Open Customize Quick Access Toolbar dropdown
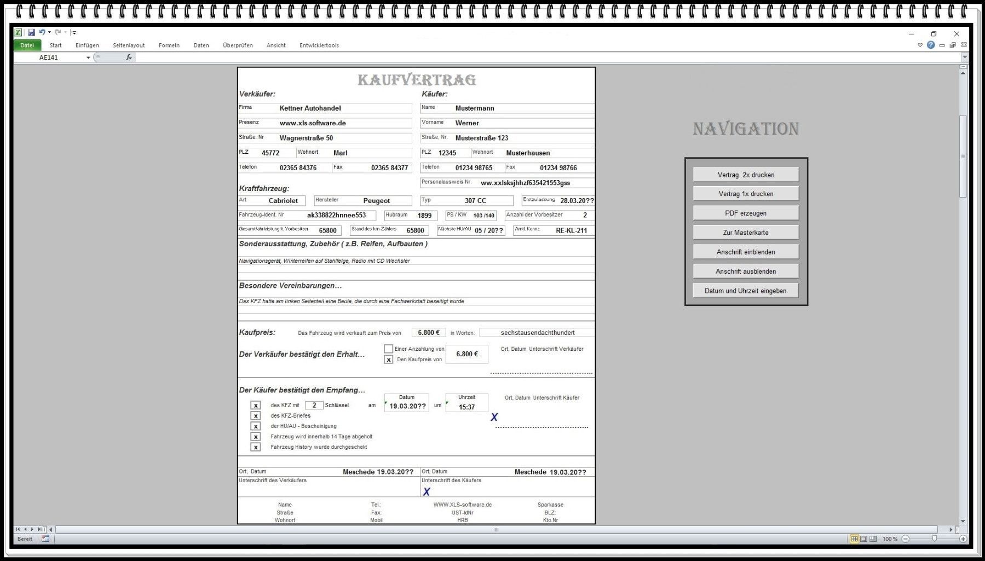985x561 pixels. pyautogui.click(x=74, y=33)
